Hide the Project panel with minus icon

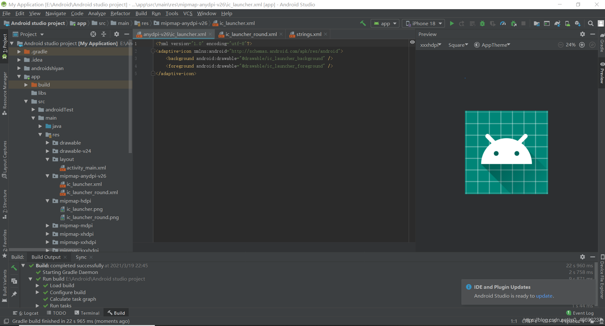127,34
